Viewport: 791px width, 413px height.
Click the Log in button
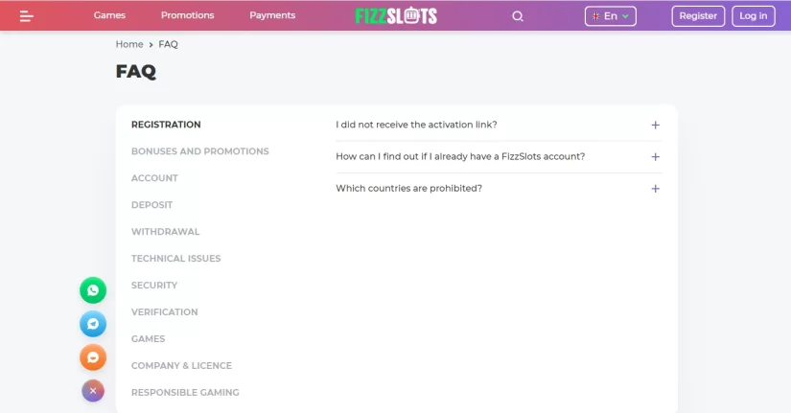click(754, 16)
